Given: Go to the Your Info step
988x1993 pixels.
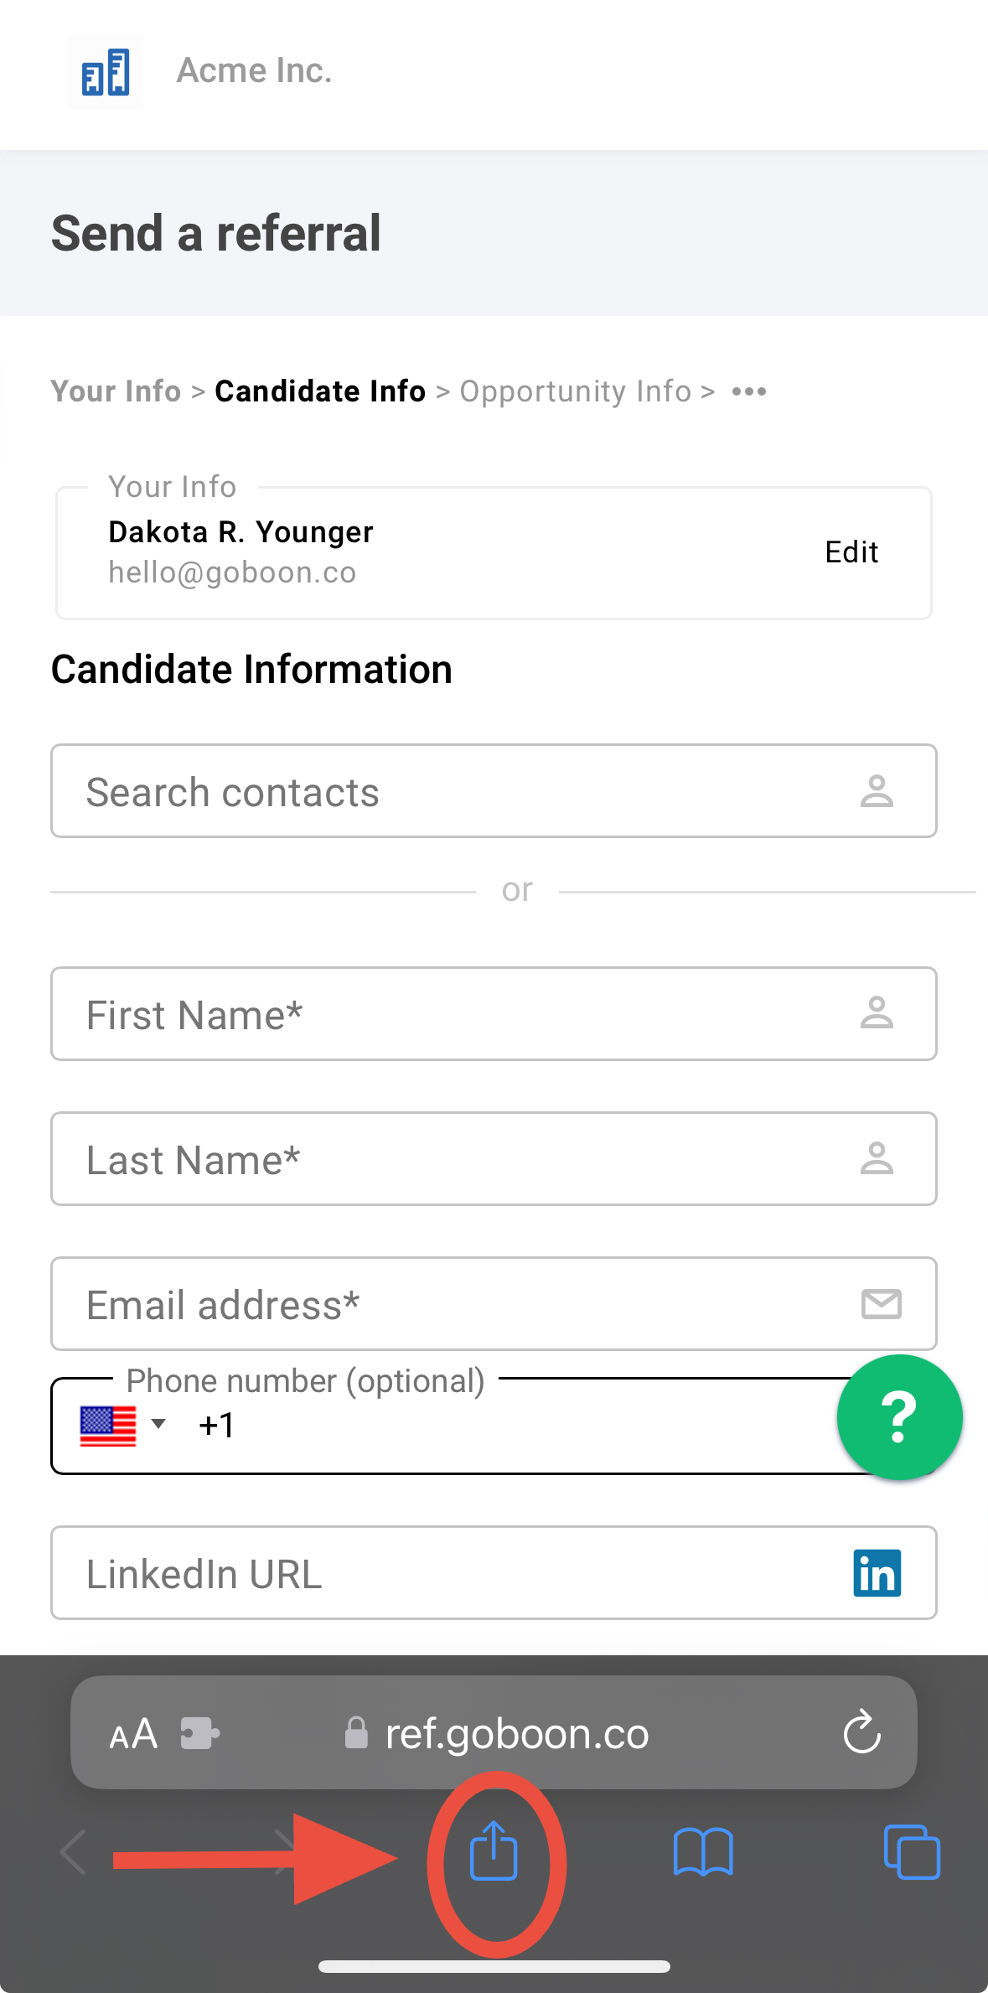Looking at the screenshot, I should [x=116, y=391].
